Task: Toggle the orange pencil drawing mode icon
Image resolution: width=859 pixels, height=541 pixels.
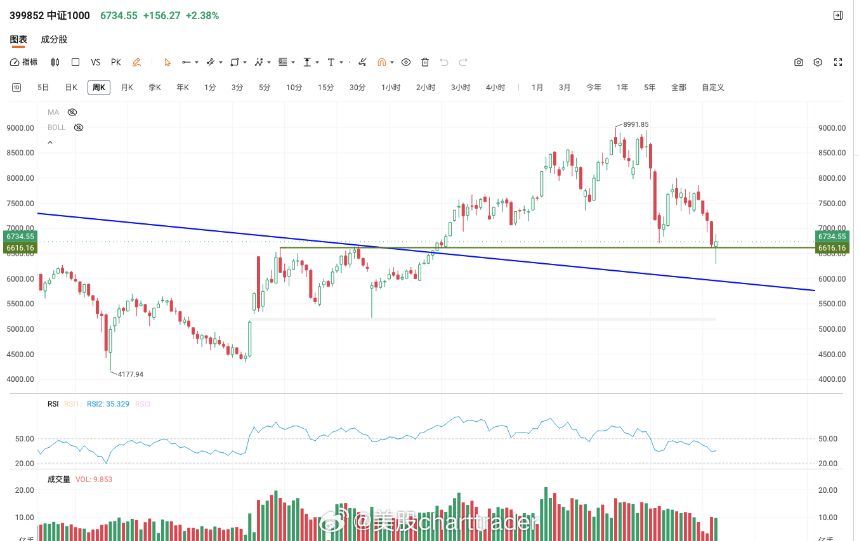Action: click(x=136, y=62)
